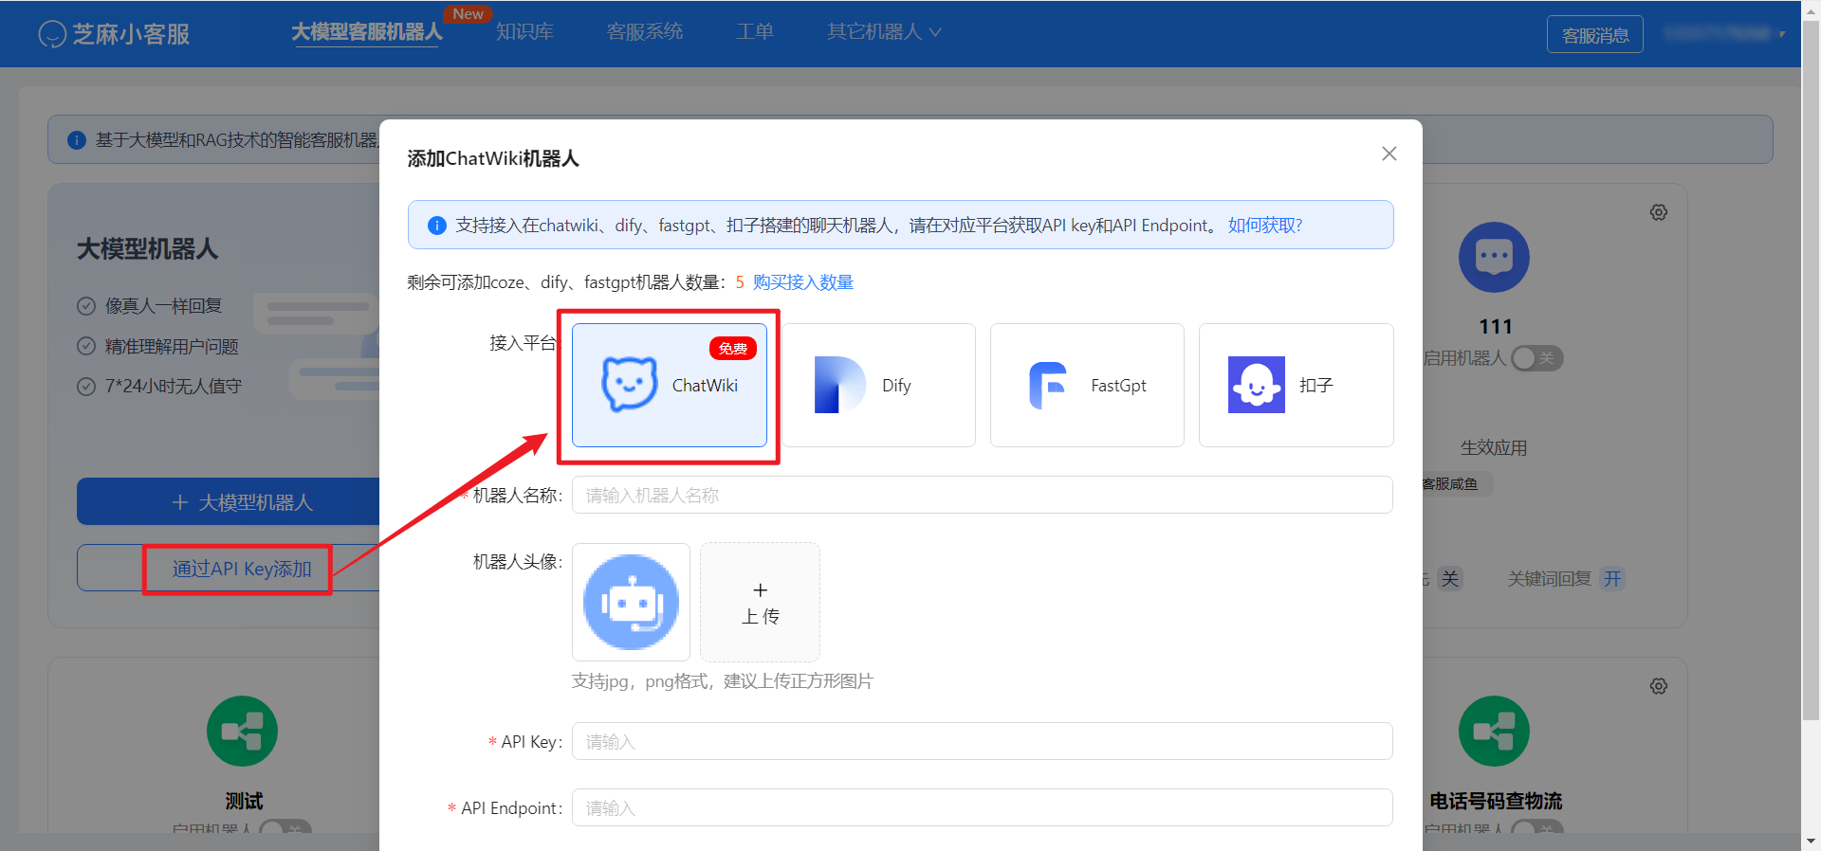Open the 大模型客服机器人 tab

pyautogui.click(x=367, y=32)
